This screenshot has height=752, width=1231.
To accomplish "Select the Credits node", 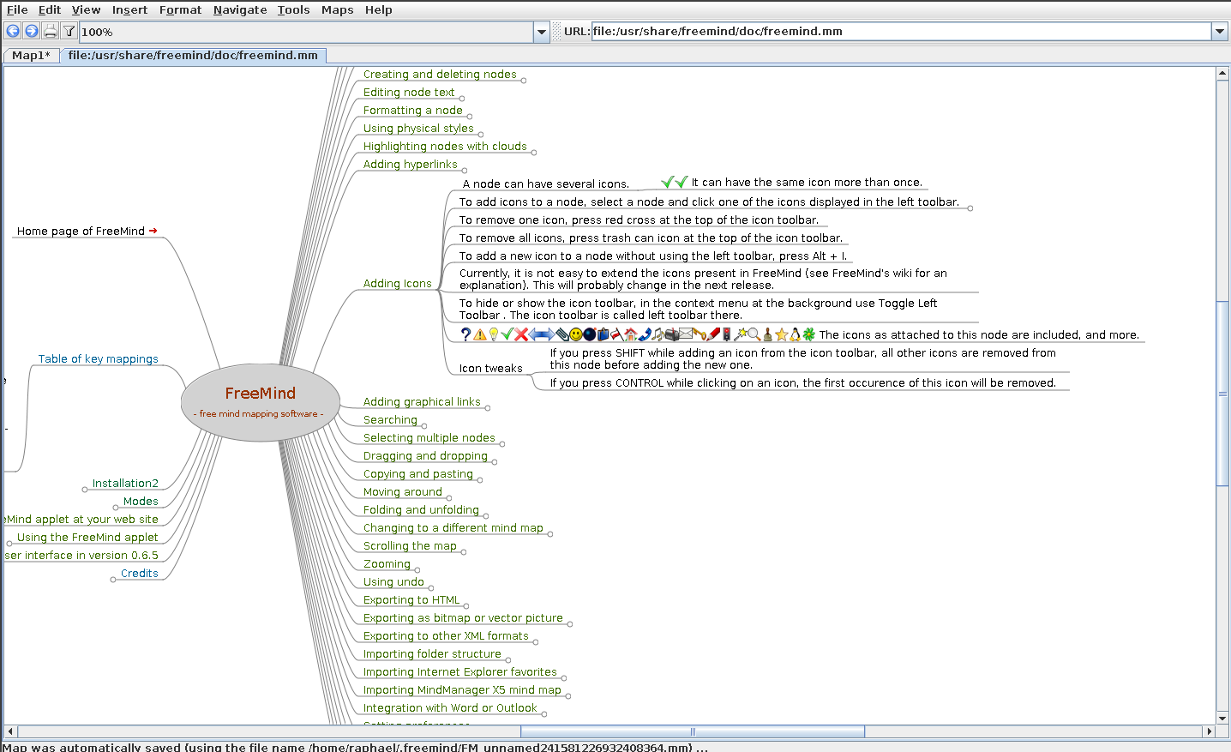I will (139, 573).
